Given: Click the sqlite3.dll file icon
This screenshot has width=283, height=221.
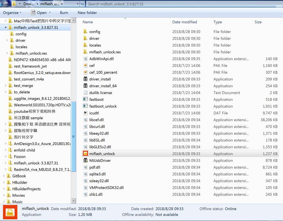Looking at the screenshot, I should (85, 174).
